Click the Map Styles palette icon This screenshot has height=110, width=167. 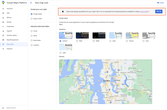(3, 44)
